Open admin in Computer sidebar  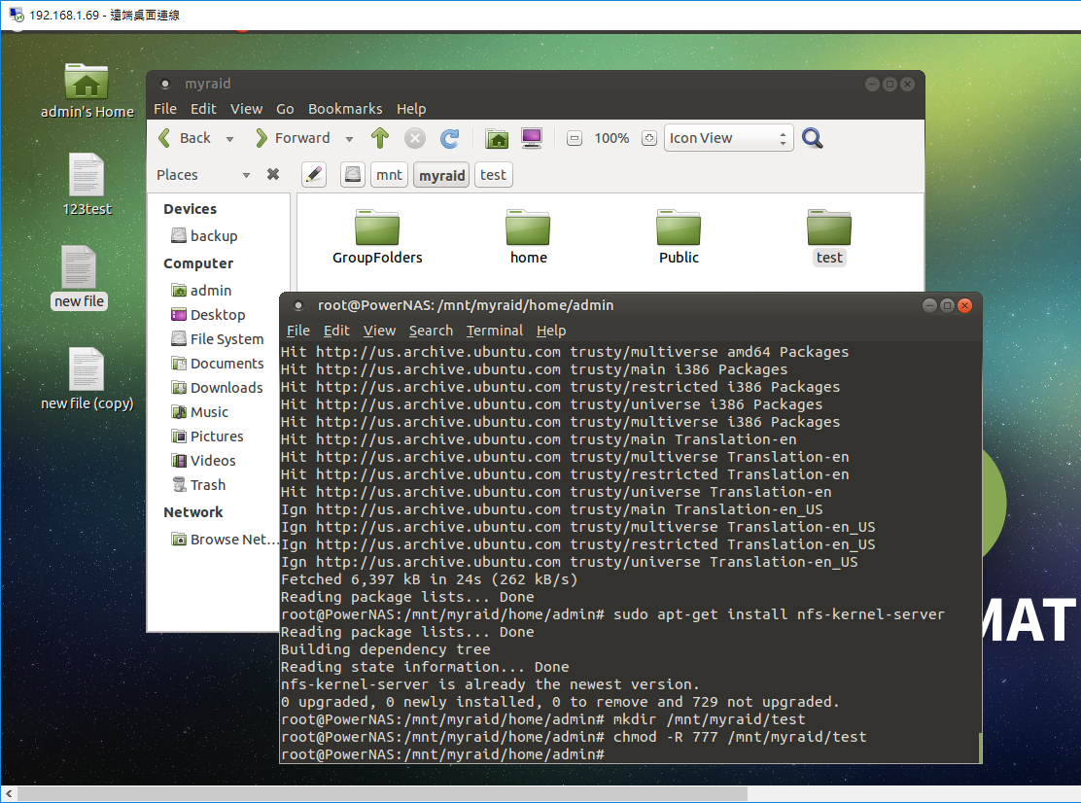point(201,291)
